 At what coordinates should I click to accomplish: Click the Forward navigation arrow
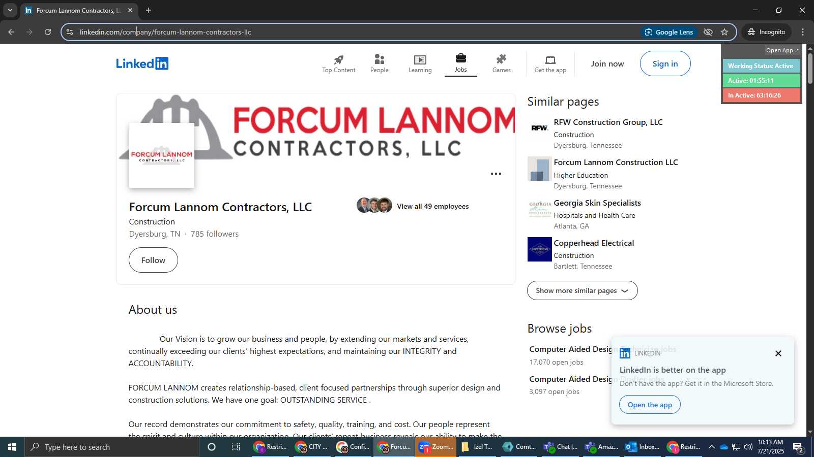pos(30,32)
